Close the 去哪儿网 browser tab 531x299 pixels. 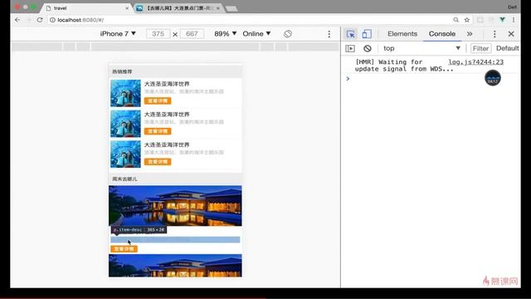pyautogui.click(x=218, y=7)
